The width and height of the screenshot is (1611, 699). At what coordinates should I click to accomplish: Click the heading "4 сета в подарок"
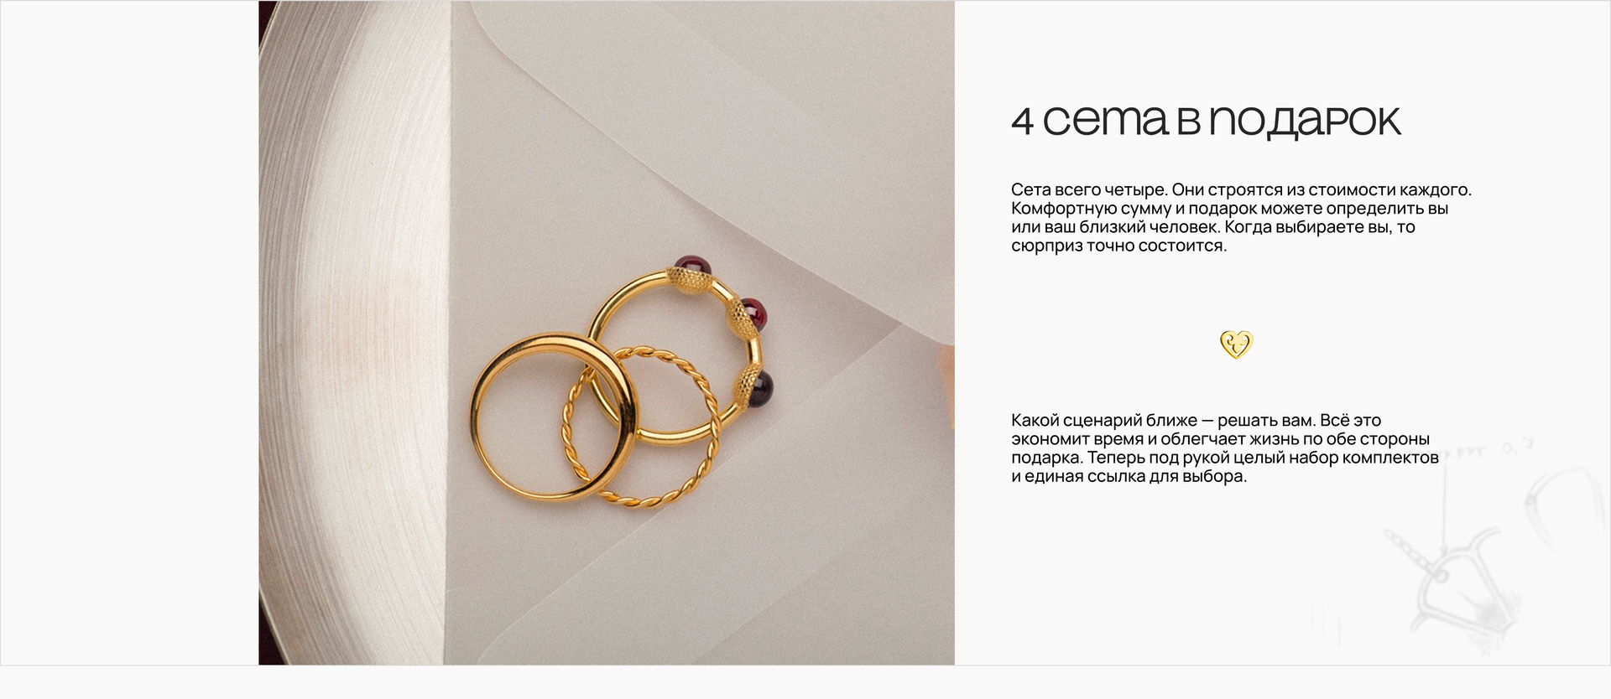pyautogui.click(x=1206, y=121)
